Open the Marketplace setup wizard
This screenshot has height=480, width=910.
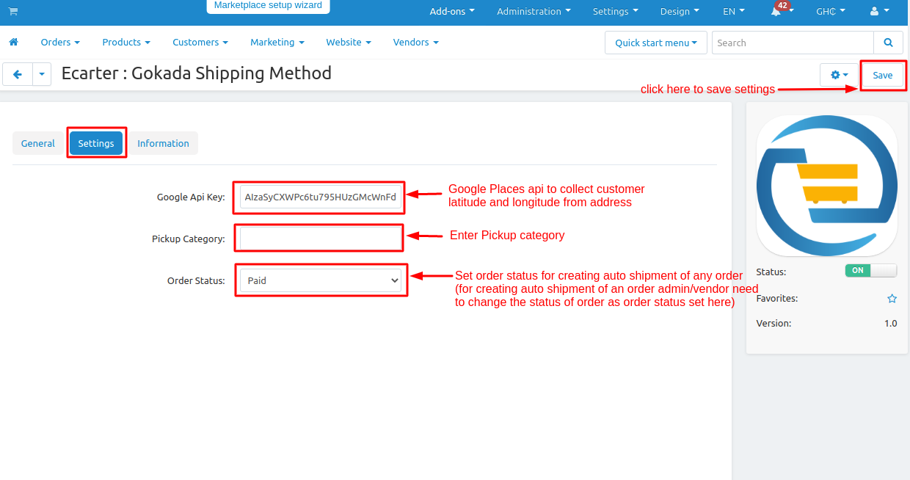(268, 6)
